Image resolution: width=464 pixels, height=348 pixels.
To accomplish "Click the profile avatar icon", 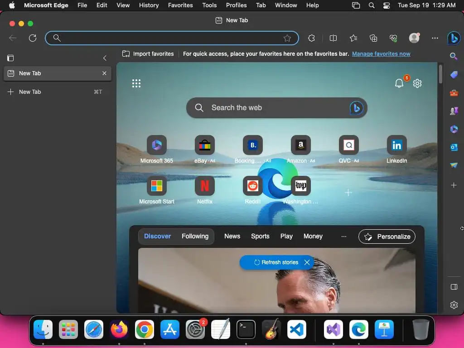I will pyautogui.click(x=414, y=38).
